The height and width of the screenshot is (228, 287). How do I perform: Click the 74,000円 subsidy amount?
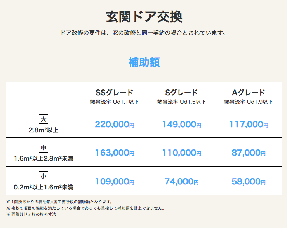point(182,182)
